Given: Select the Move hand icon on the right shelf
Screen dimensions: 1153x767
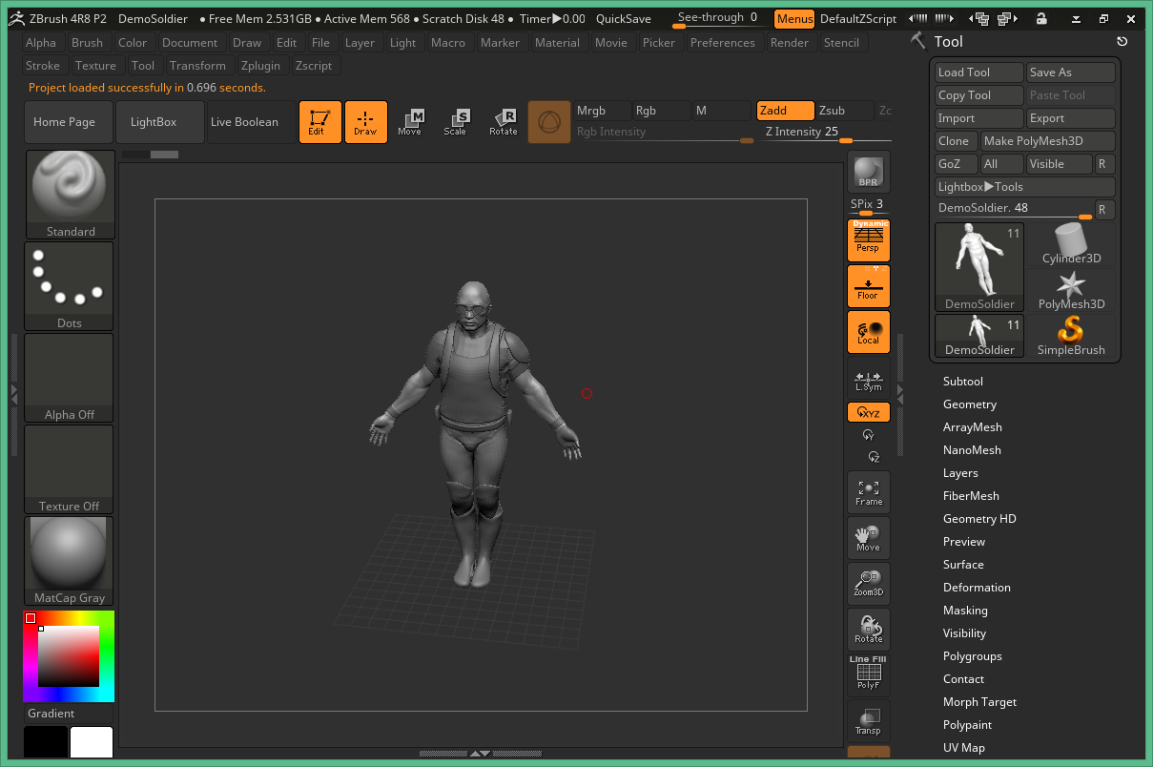Looking at the screenshot, I should pos(868,537).
